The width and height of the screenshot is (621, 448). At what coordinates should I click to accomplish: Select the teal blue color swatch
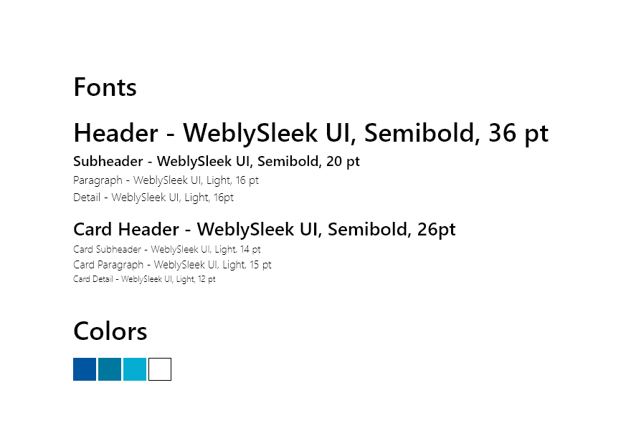(110, 369)
